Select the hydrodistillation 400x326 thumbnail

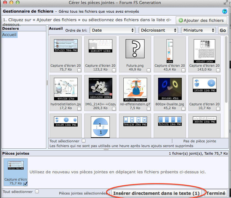(x=66, y=89)
